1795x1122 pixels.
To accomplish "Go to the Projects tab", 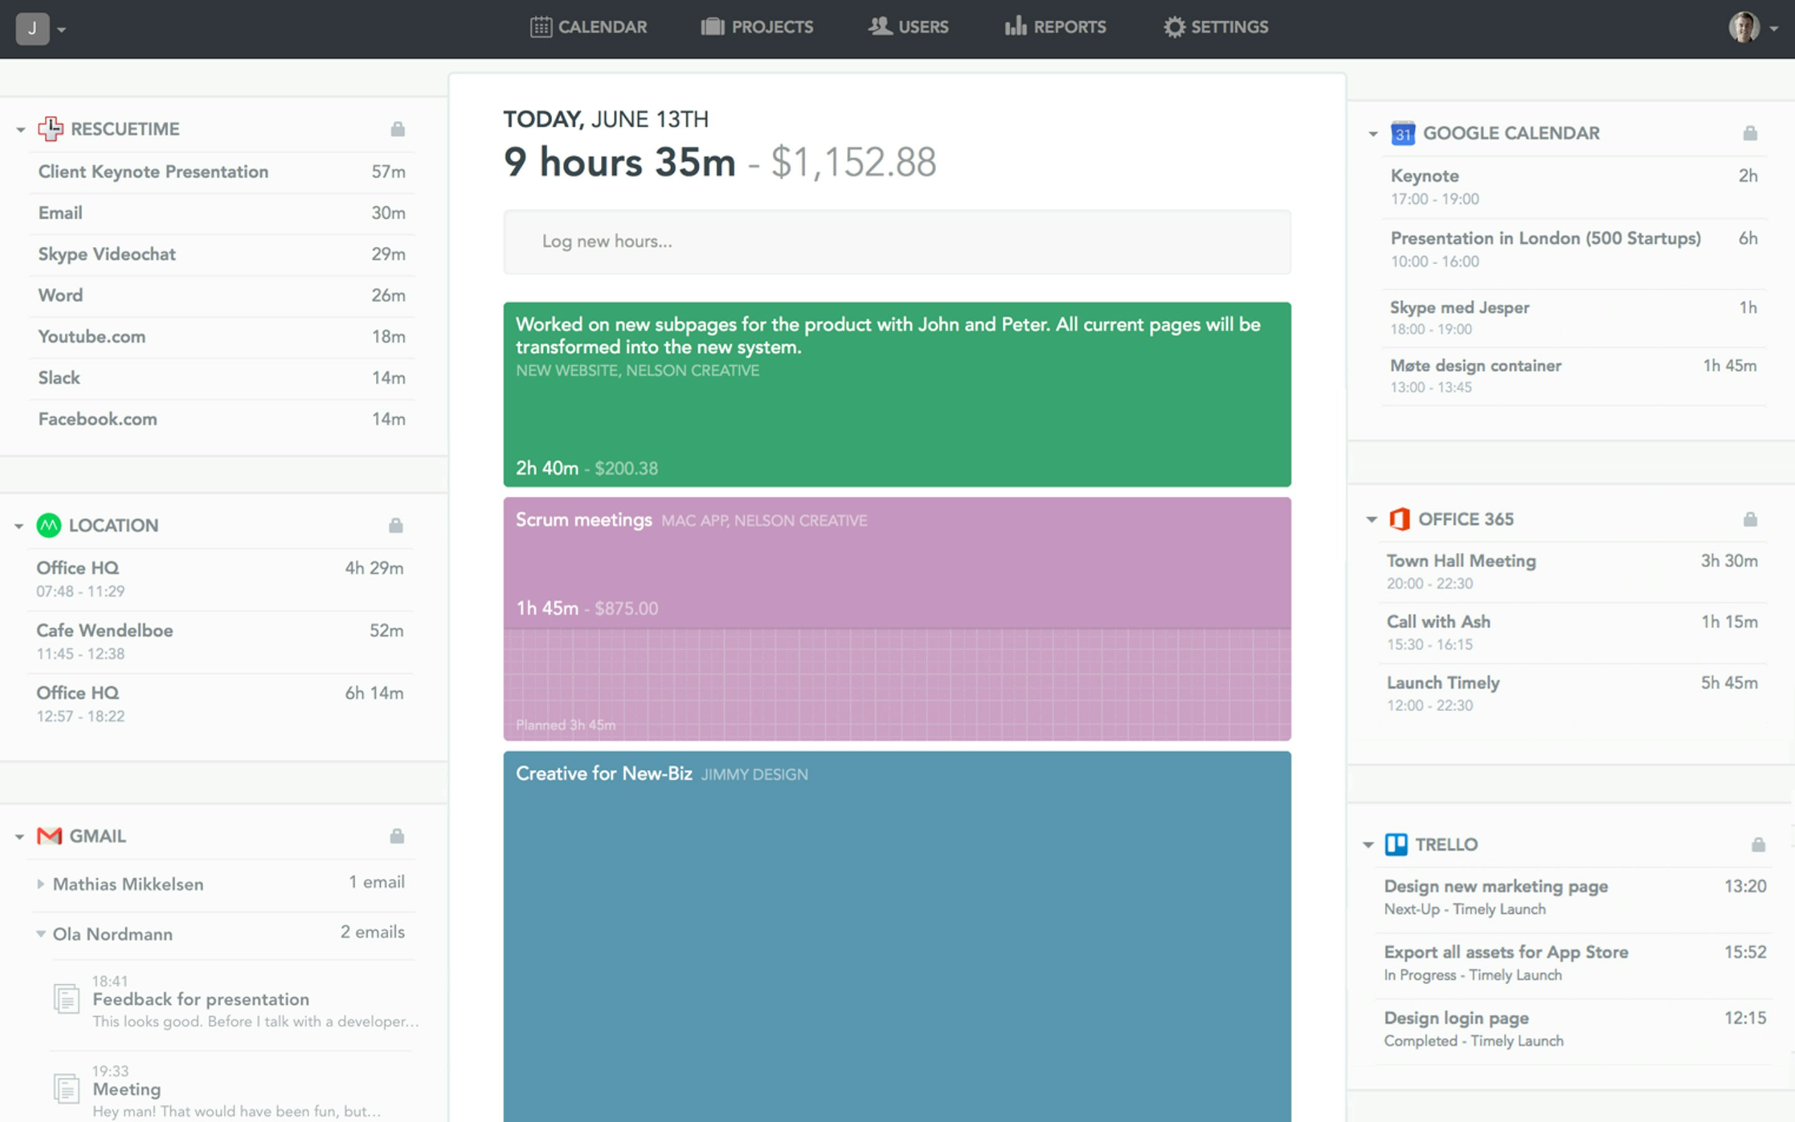I will (x=757, y=27).
